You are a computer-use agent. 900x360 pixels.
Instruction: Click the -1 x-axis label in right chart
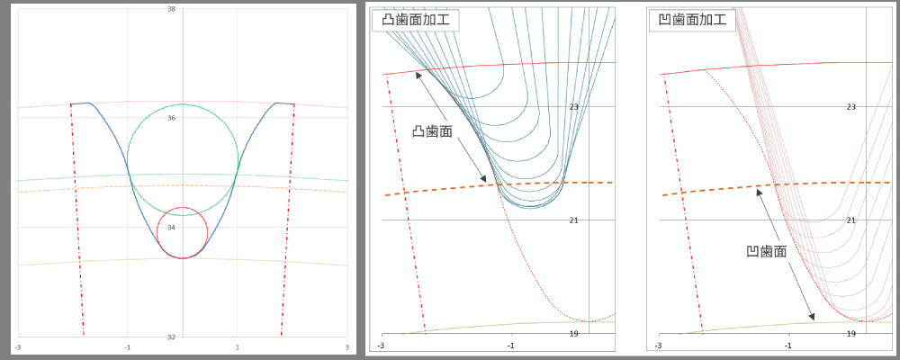(788, 346)
